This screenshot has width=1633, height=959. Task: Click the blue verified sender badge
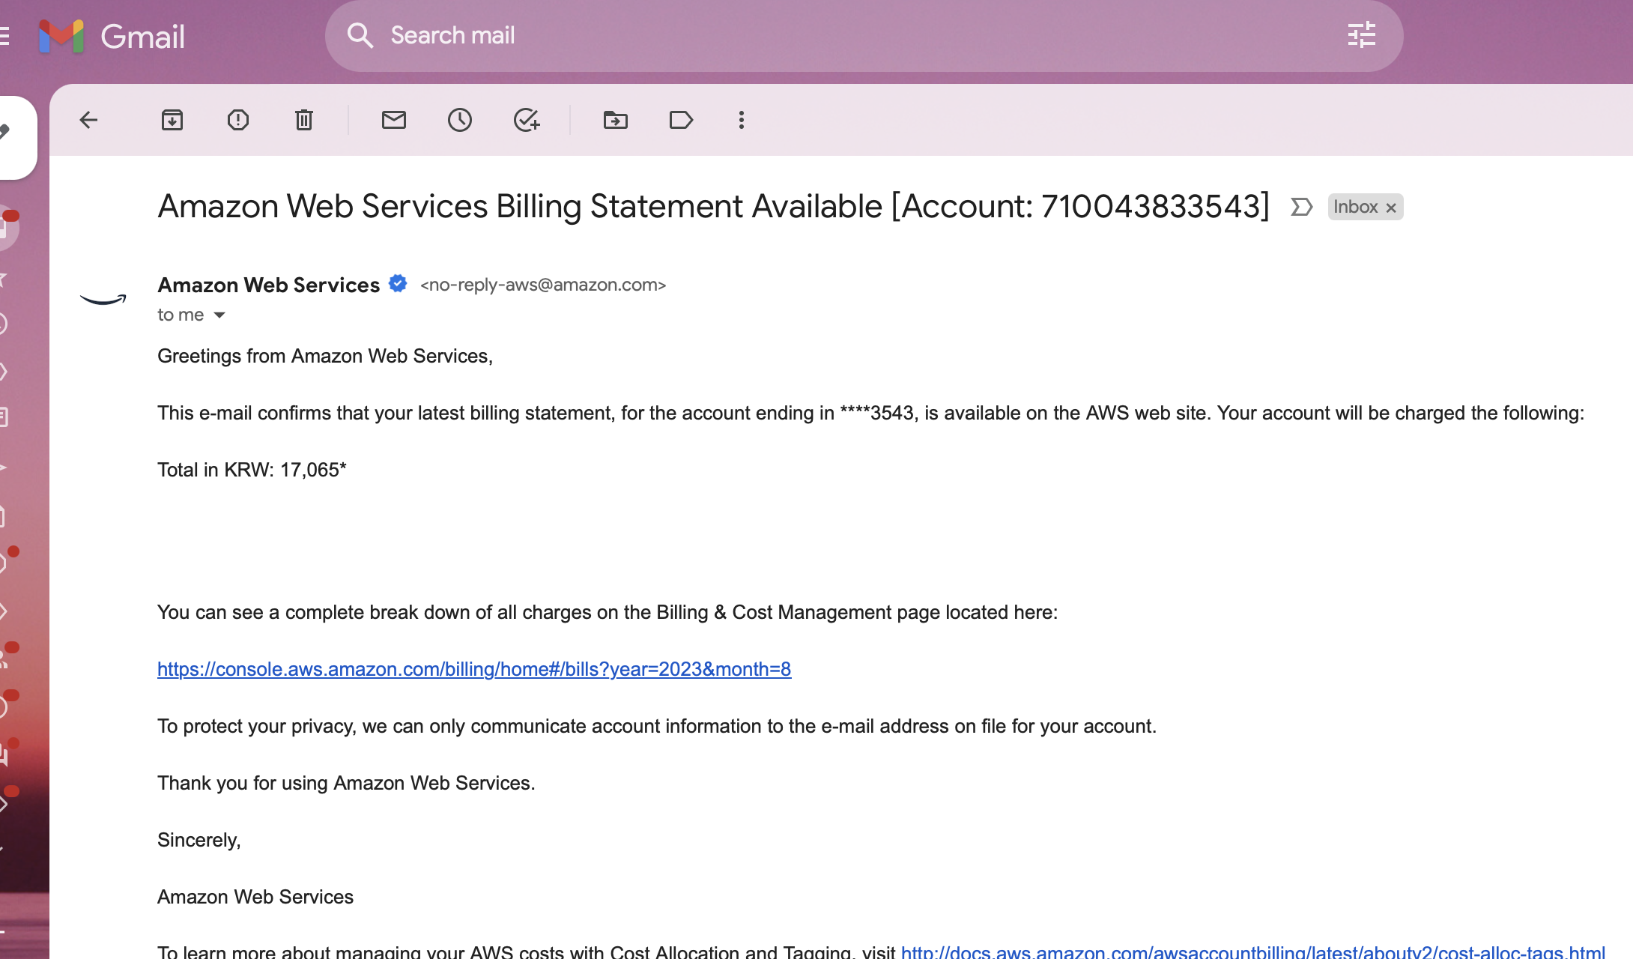click(398, 284)
